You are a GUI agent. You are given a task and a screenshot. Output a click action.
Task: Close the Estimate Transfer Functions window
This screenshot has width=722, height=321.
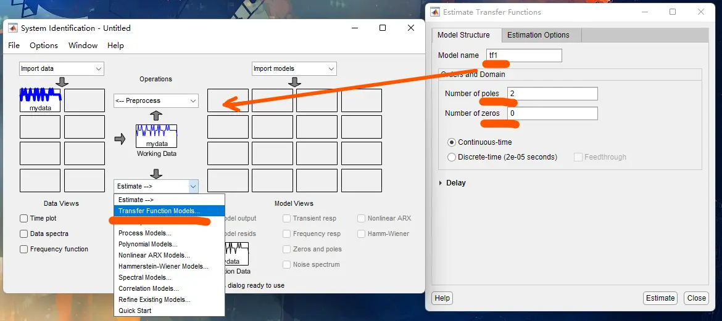[701, 12]
